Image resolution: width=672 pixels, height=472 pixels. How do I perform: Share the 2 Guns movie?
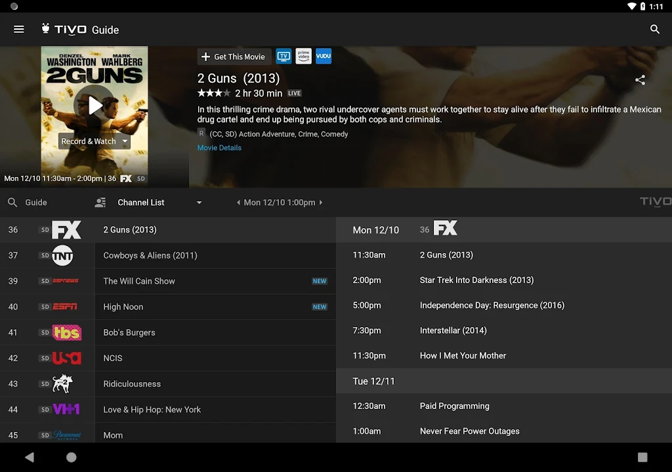point(640,80)
